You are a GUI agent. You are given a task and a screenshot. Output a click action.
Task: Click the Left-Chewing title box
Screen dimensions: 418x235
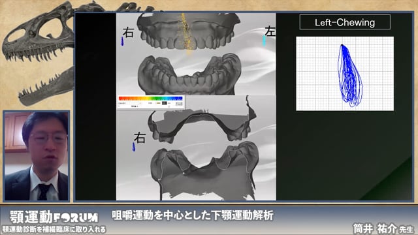pyautogui.click(x=345, y=22)
